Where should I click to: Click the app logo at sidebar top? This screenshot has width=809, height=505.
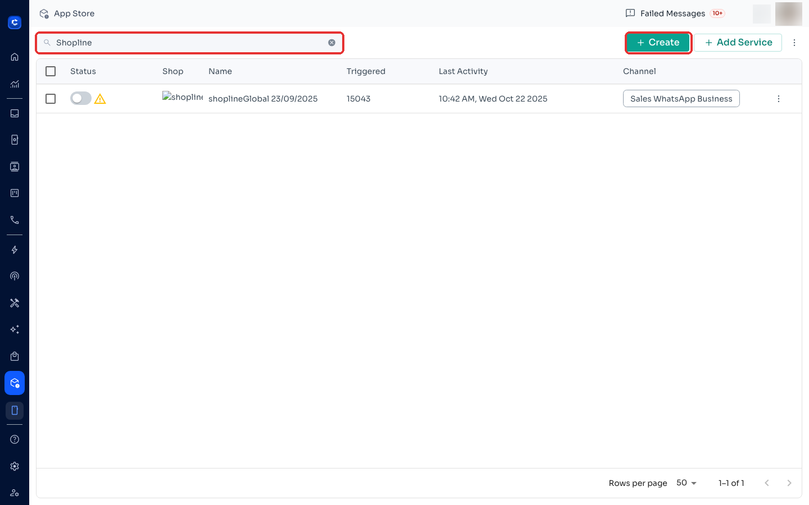coord(15,22)
